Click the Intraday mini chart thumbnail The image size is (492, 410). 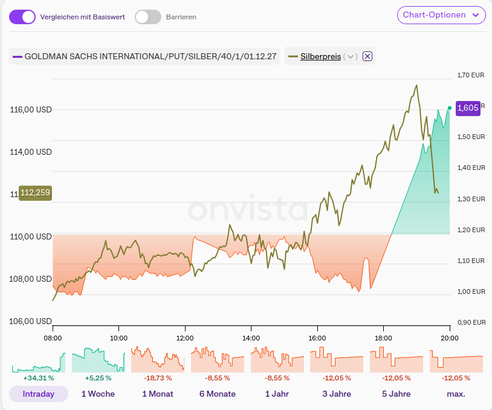point(39,360)
